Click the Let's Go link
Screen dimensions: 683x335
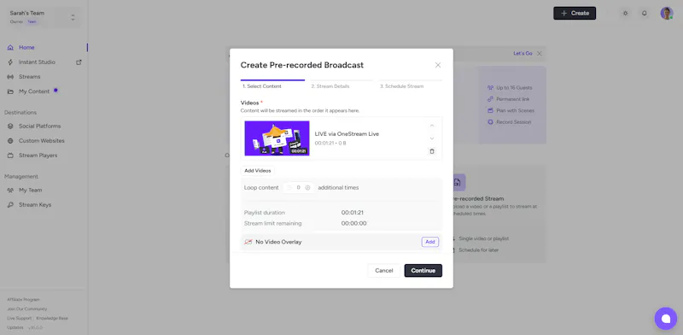click(x=522, y=53)
